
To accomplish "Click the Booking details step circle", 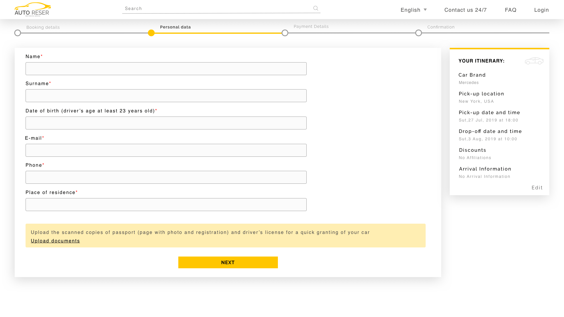I will click(x=18, y=33).
